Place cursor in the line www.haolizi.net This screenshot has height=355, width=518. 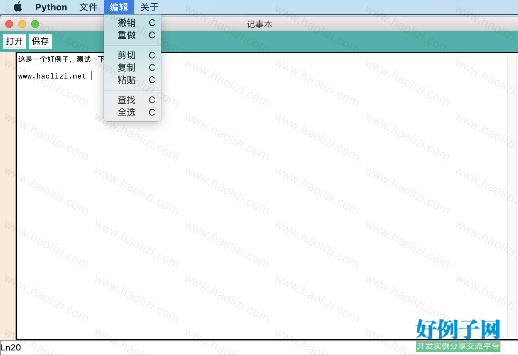pos(52,76)
